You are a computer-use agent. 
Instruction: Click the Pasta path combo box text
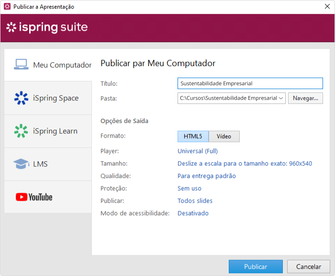228,98
